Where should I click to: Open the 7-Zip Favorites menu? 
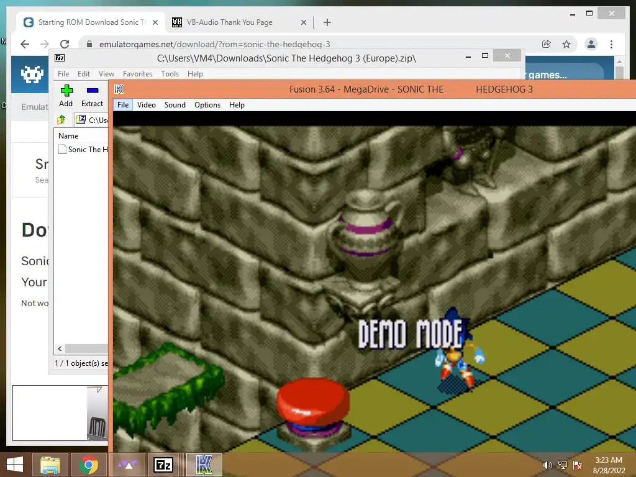pos(137,74)
